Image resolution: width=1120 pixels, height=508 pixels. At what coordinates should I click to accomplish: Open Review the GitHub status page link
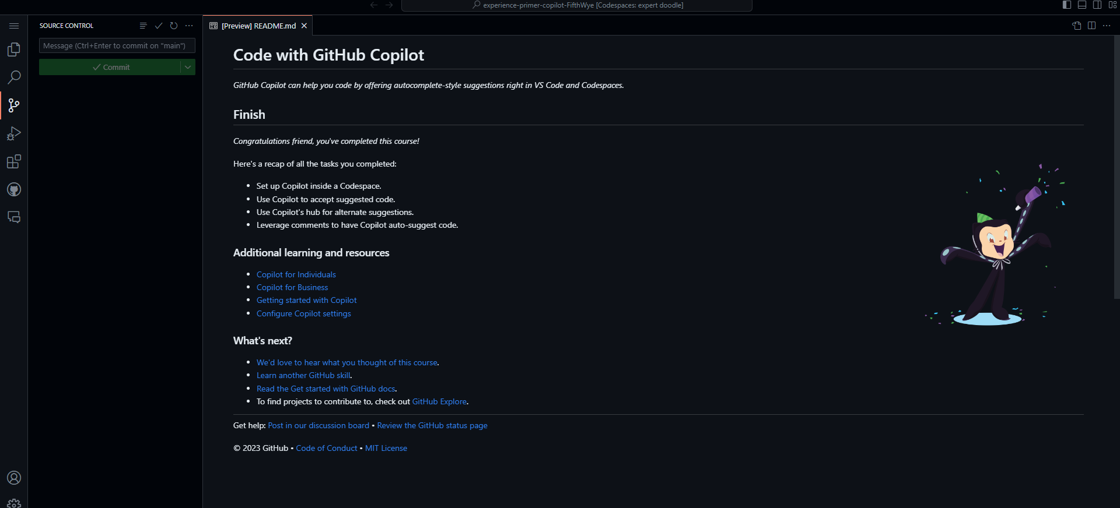click(x=432, y=425)
